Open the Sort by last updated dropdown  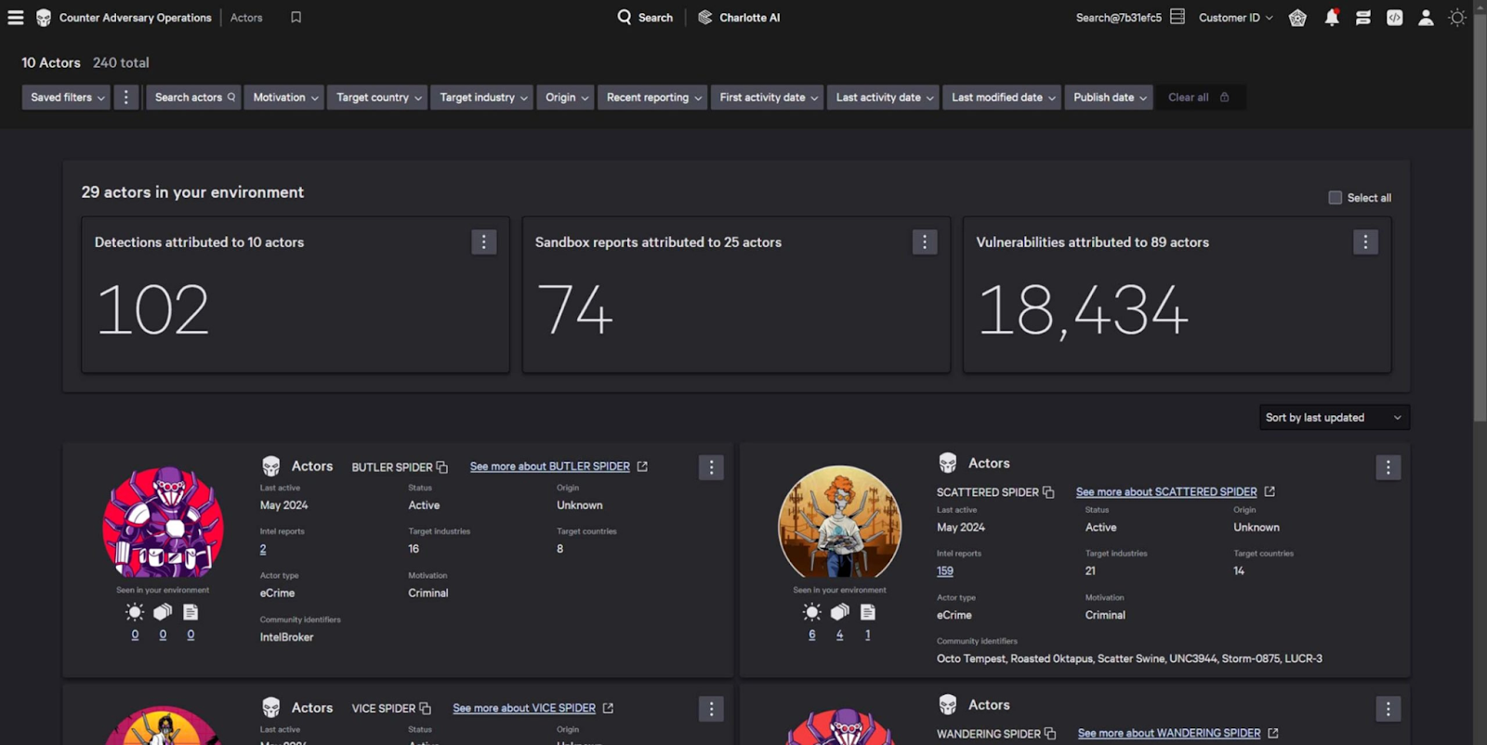1334,418
